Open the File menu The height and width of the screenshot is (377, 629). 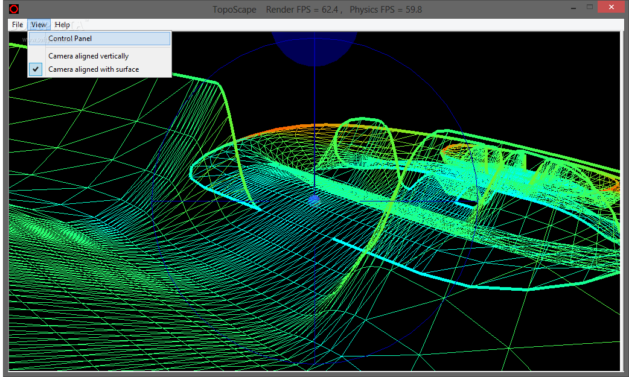(x=18, y=25)
